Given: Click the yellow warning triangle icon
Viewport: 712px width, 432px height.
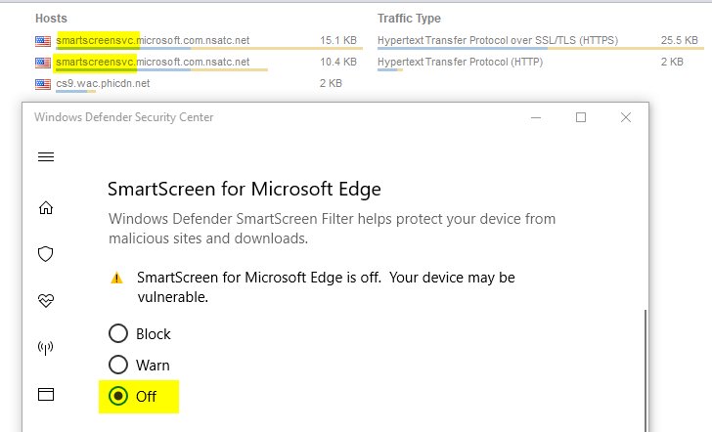Looking at the screenshot, I should pos(117,279).
